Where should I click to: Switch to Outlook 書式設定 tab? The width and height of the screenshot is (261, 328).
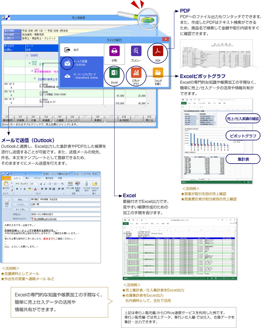pos(49,178)
